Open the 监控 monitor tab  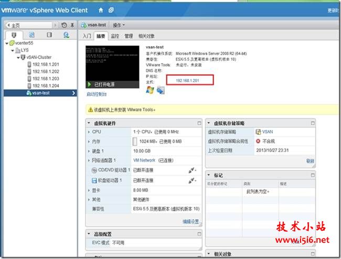tap(115, 36)
